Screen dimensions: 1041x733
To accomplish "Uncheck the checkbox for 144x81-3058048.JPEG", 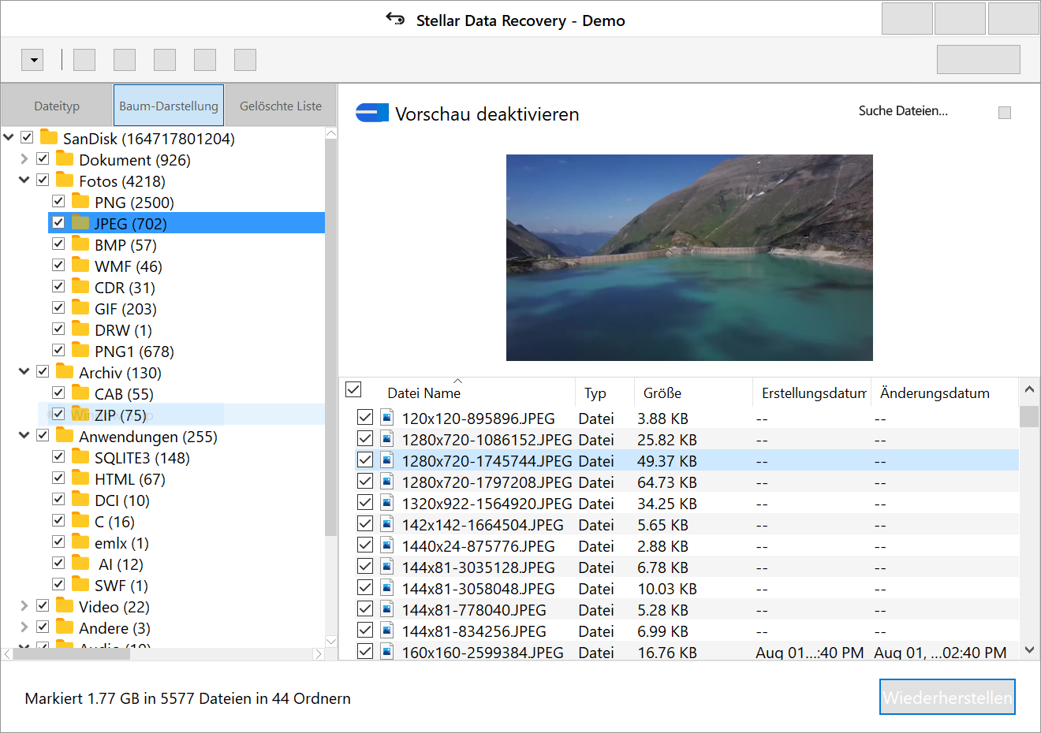I will pyautogui.click(x=365, y=587).
